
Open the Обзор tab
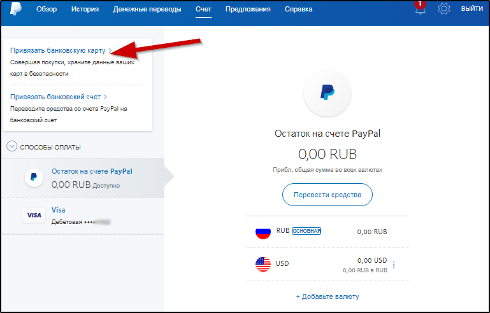[x=47, y=9]
